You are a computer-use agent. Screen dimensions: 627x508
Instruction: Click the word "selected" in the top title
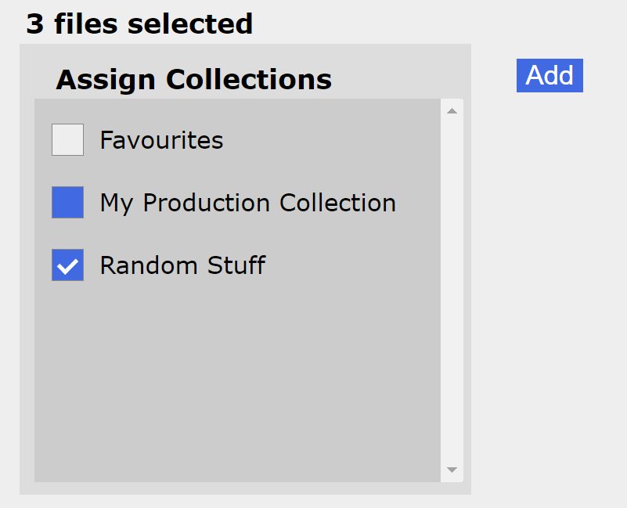[190, 23]
